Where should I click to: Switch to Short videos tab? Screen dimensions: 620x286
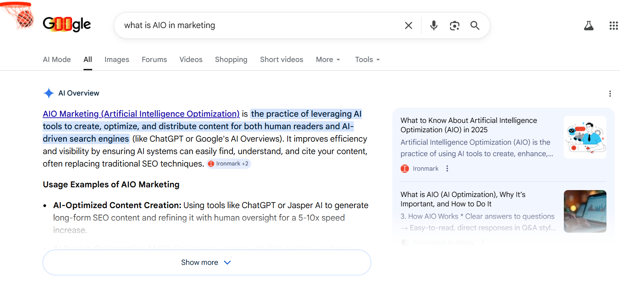coord(281,60)
